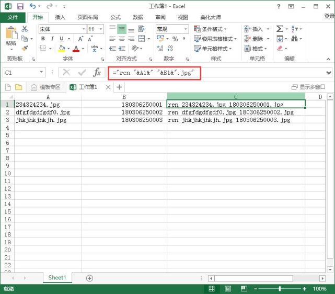Increase decimal places
This screenshot has height=294, width=335.
160,49
